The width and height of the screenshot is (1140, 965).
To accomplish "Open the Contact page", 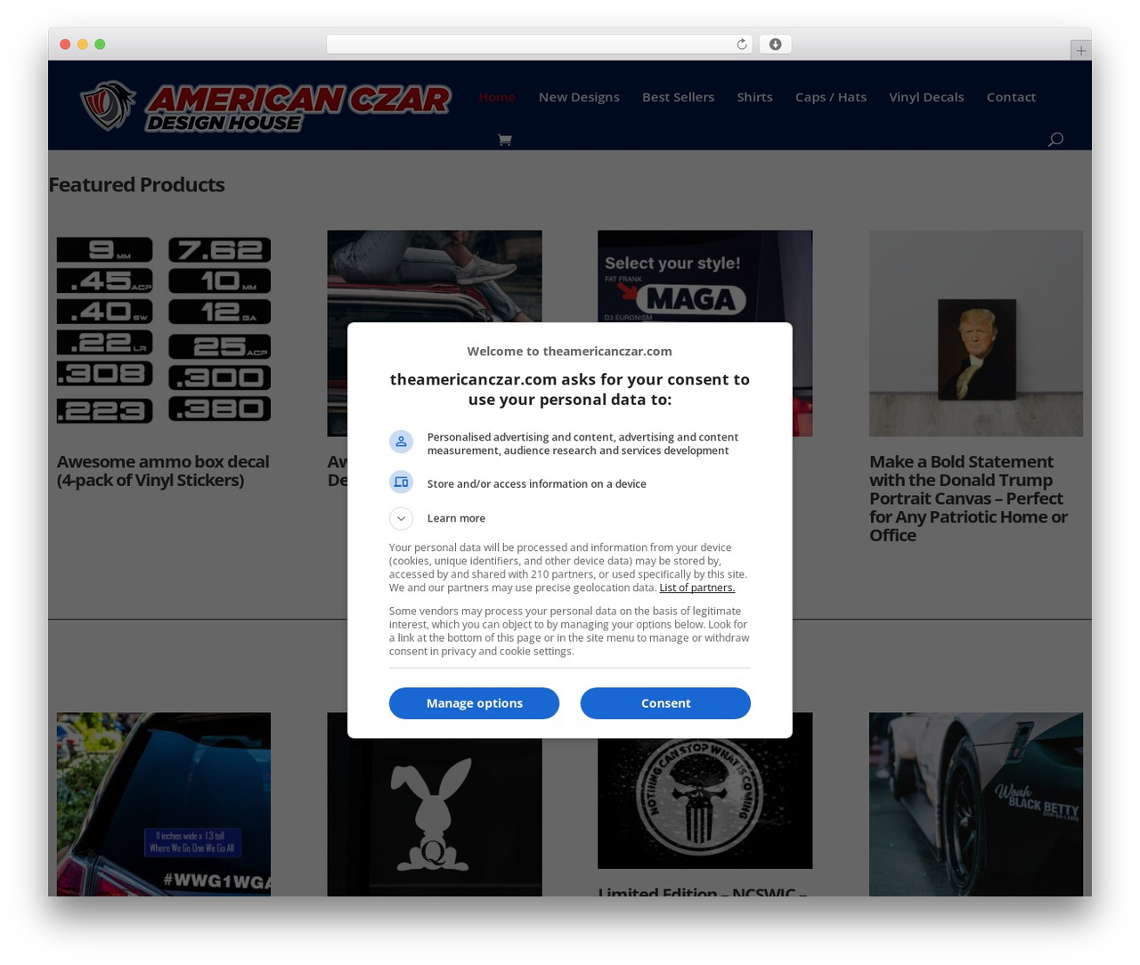I will pos(1011,97).
